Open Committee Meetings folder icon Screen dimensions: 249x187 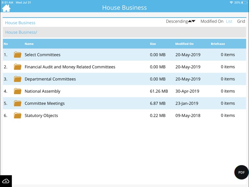(x=18, y=103)
